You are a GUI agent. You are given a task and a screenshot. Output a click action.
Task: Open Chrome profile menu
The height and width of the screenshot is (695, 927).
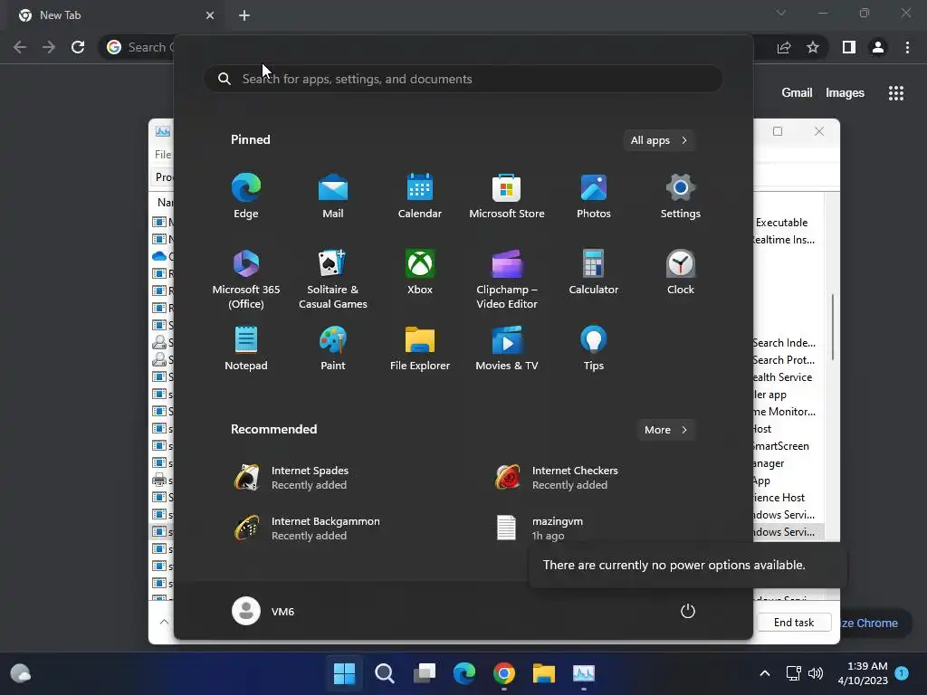point(878,47)
